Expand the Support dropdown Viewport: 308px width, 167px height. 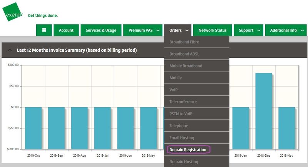(x=248, y=30)
